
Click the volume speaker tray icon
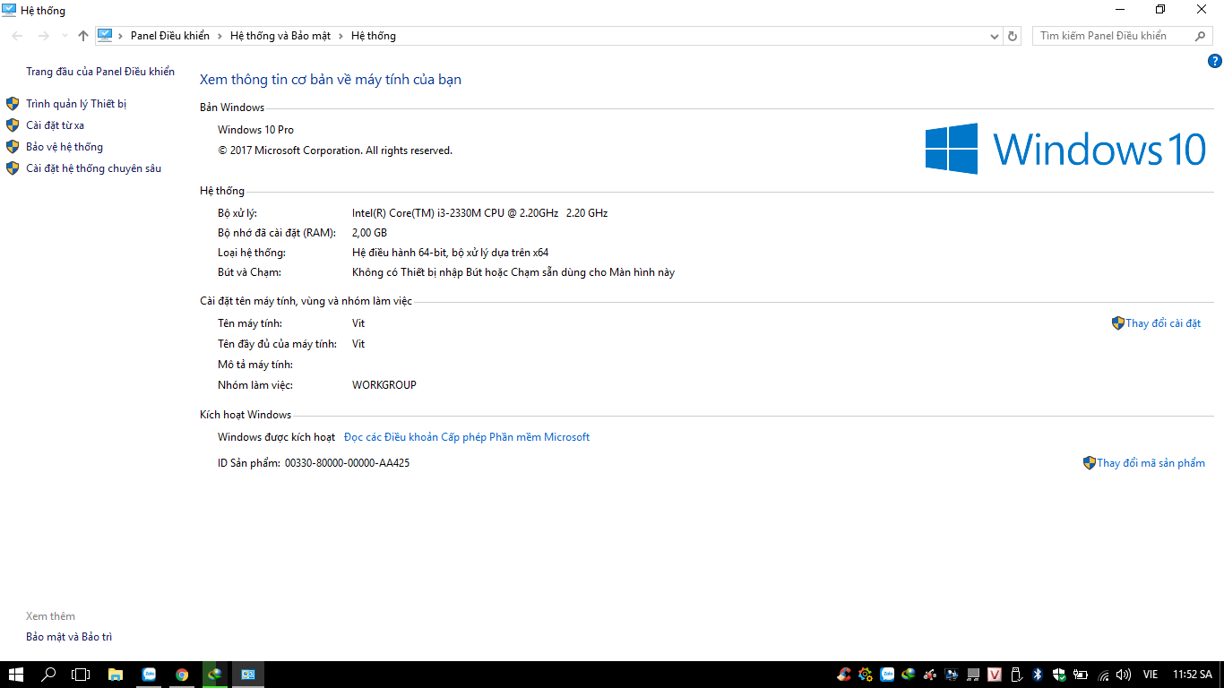tap(1125, 675)
